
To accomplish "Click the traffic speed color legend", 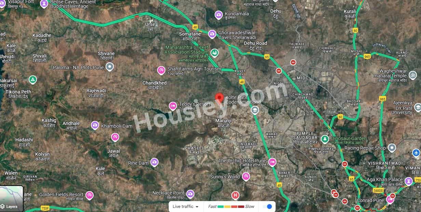I will point(231,207).
